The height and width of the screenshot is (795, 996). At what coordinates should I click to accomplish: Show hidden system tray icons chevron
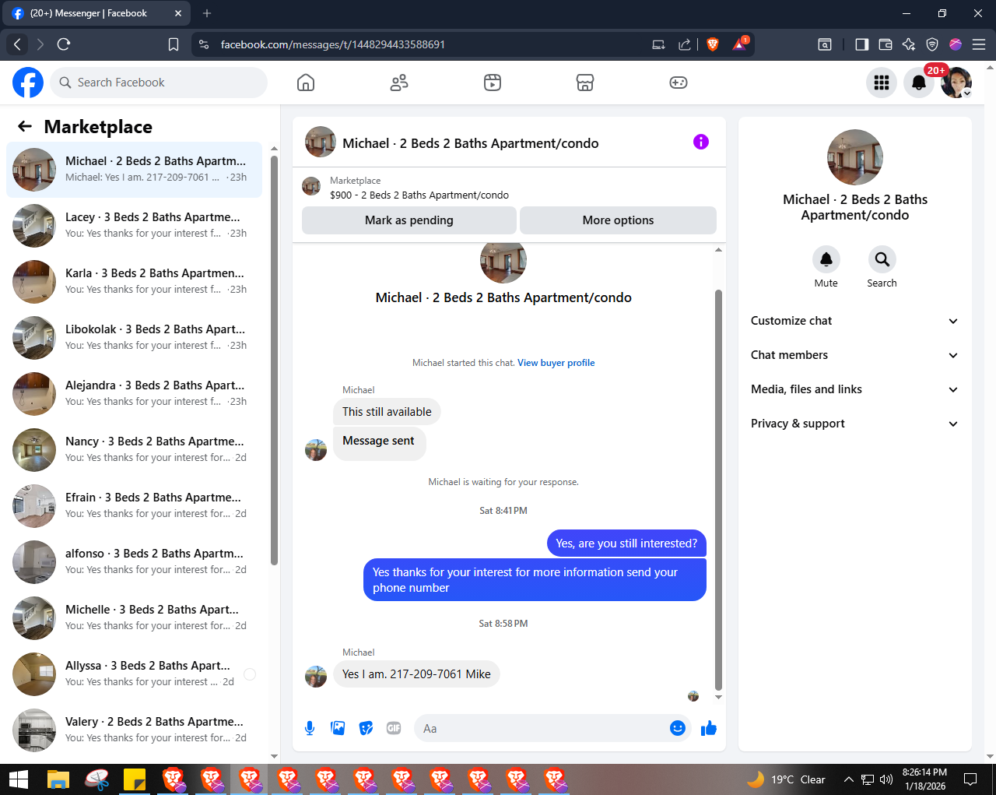pyautogui.click(x=848, y=779)
